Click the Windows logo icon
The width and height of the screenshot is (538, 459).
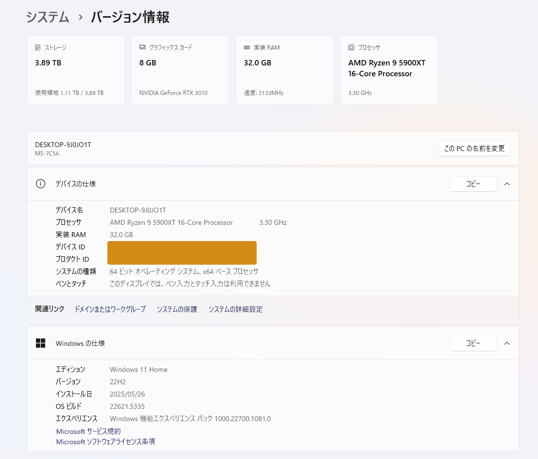click(40, 343)
